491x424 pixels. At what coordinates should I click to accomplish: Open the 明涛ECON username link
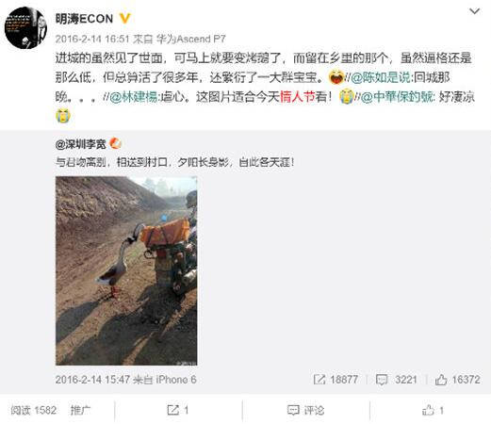(x=84, y=19)
